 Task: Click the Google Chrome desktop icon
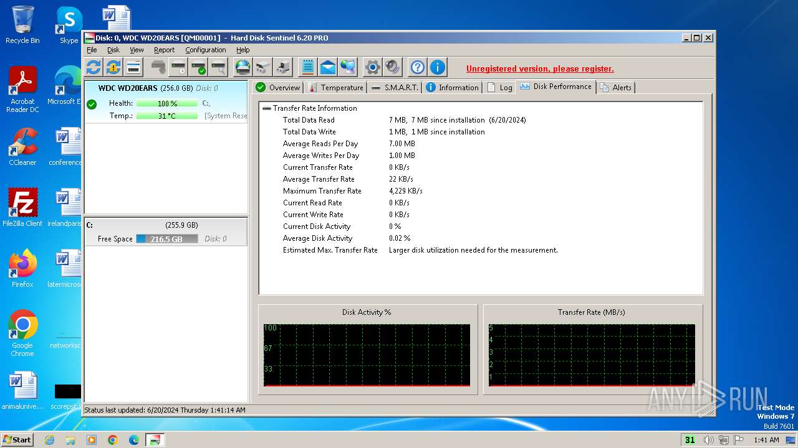[22, 334]
